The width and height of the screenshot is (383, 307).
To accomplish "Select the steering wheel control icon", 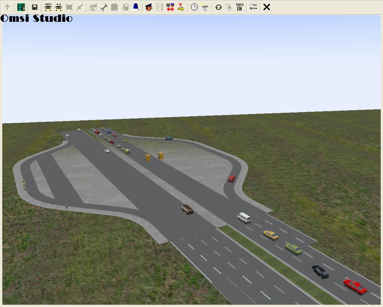I will point(218,7).
